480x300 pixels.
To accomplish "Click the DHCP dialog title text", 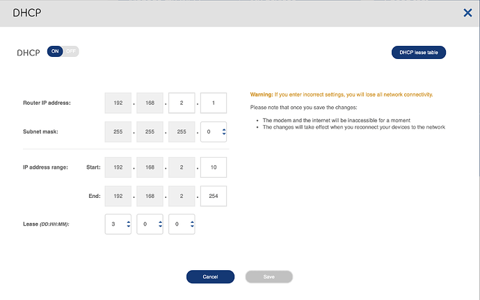I will tap(27, 12).
